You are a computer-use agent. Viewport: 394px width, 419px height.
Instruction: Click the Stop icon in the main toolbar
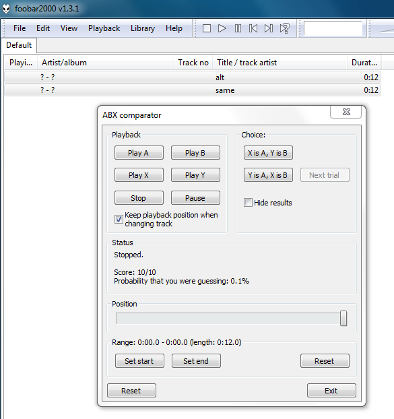pos(207,28)
